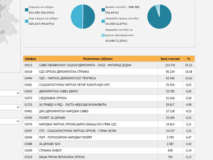Image resolution: width=213 pixels, height=160 pixels.
Task: Click the 'Неважећи празни листићи' legend swatch
Action: 103,21
